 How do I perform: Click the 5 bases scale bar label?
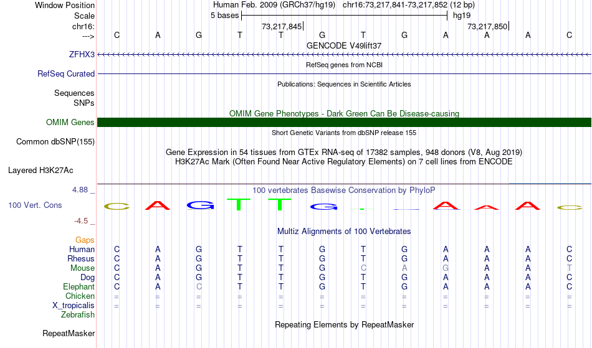pyautogui.click(x=224, y=16)
